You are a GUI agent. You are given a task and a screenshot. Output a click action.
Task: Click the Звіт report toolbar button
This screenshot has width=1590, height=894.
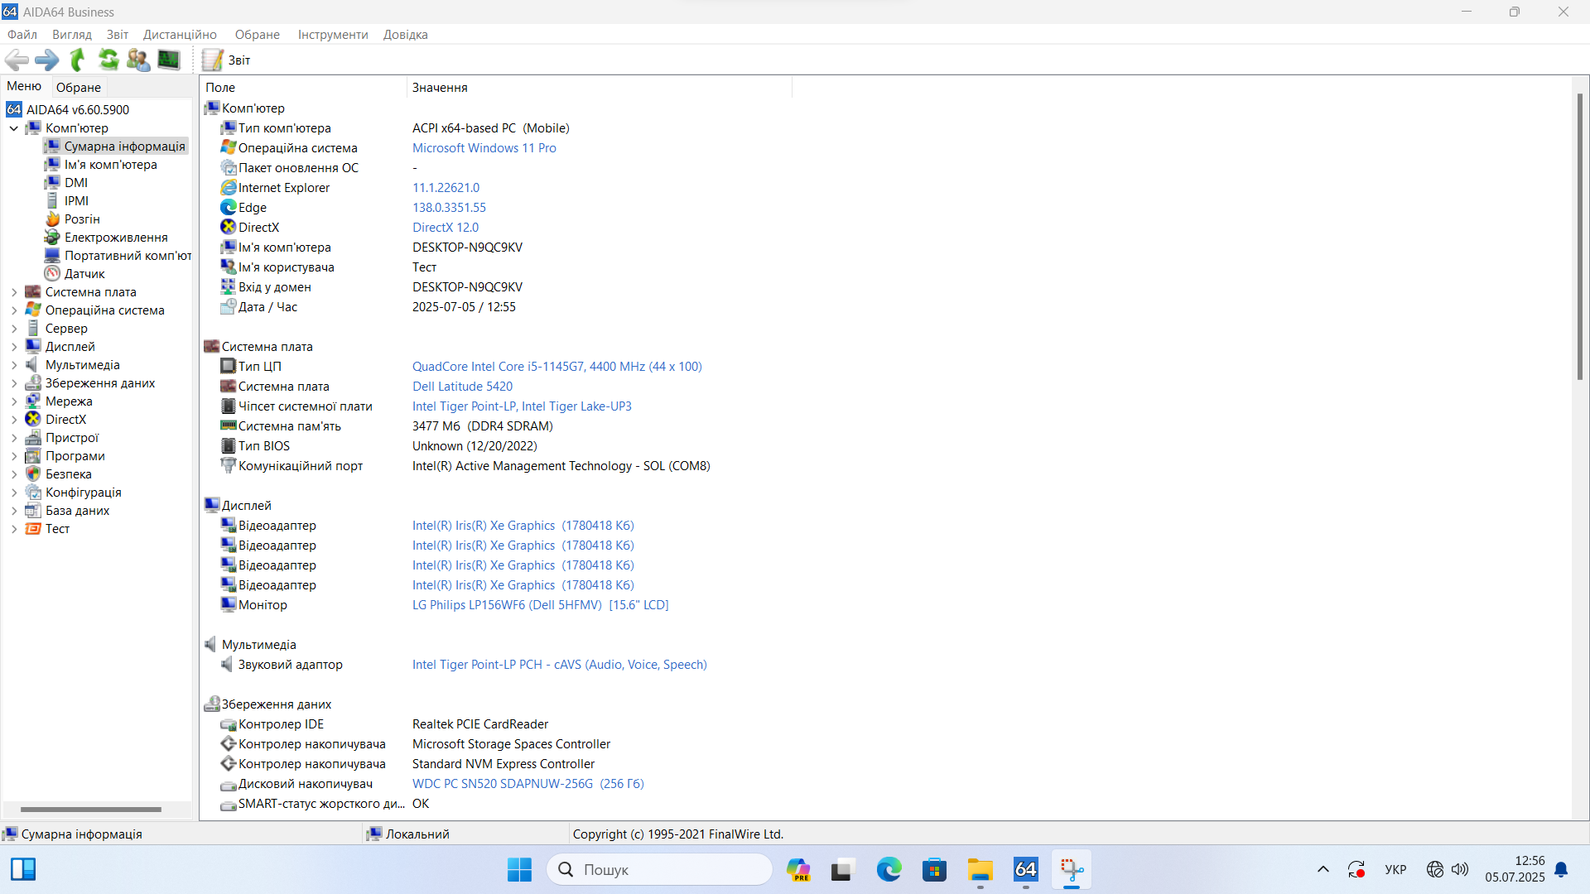click(x=226, y=60)
